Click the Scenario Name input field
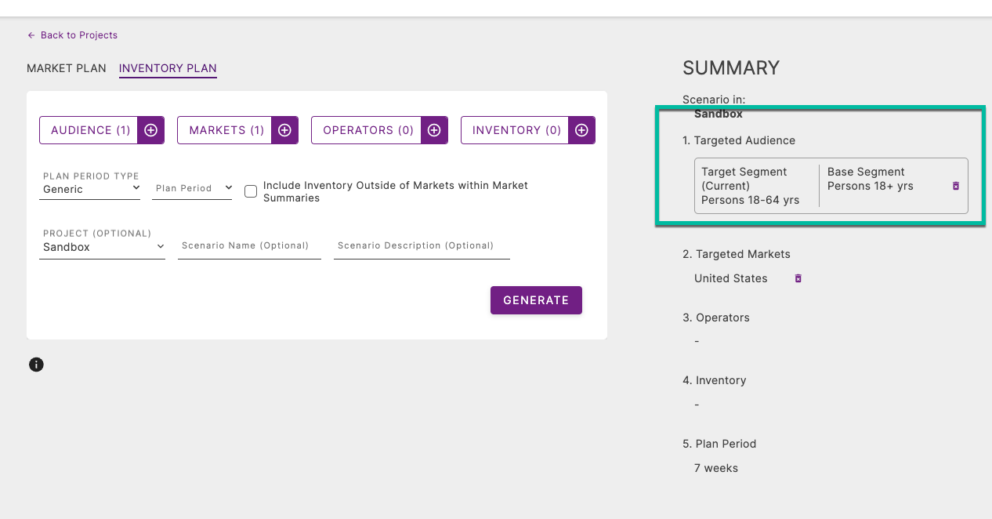Screen dimensions: 992x519 249,246
